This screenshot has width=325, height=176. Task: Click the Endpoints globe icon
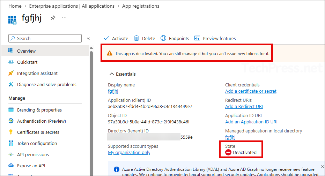(163, 38)
